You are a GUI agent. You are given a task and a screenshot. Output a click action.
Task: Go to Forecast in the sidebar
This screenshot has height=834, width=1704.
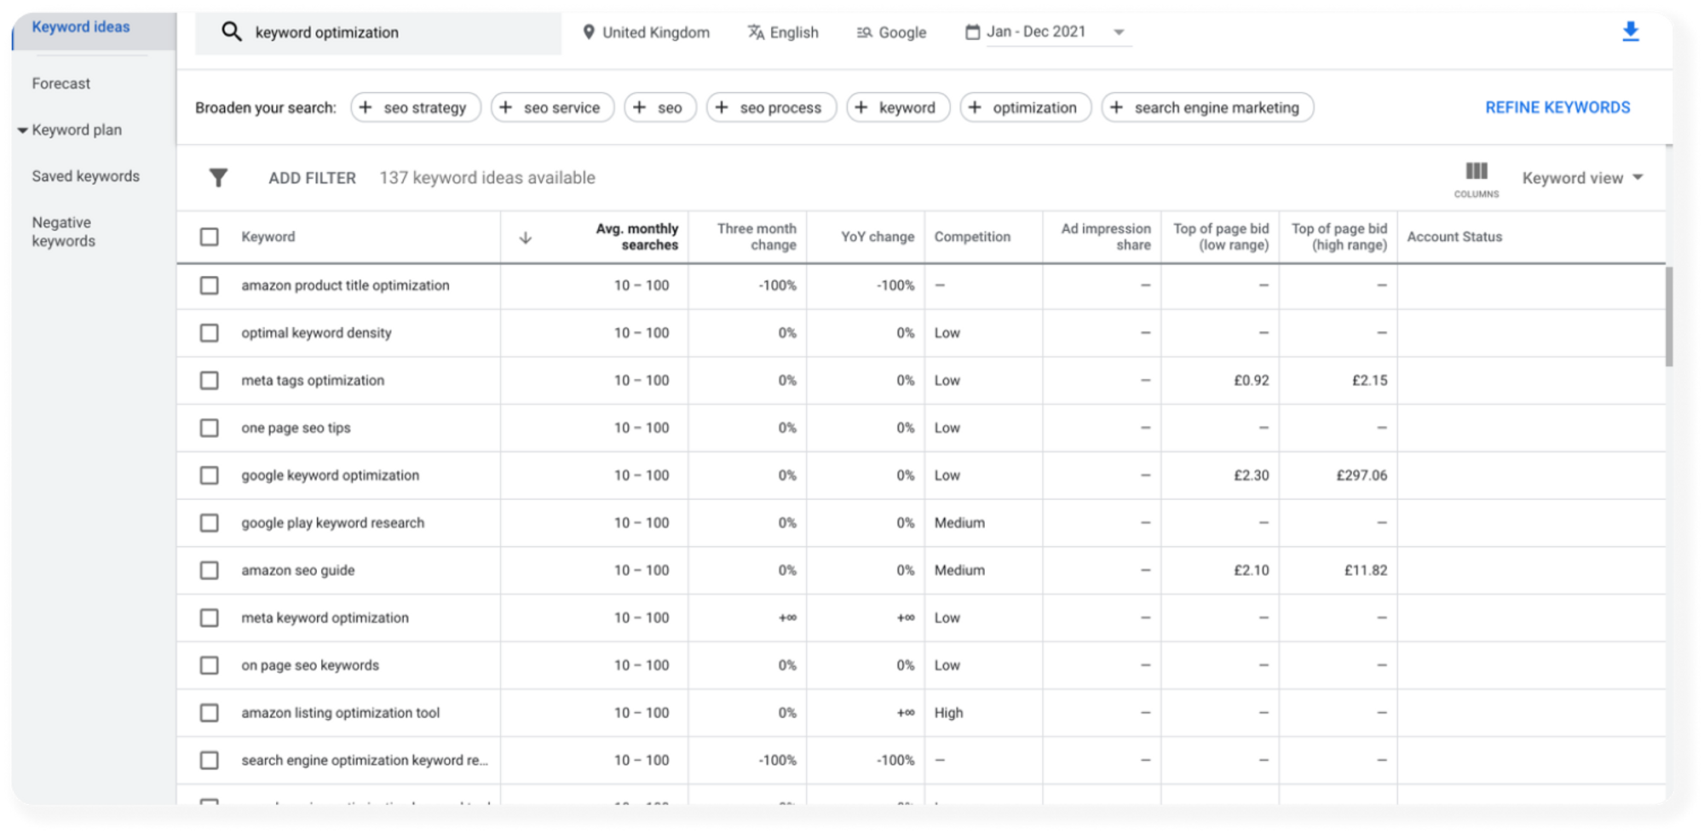point(60,83)
